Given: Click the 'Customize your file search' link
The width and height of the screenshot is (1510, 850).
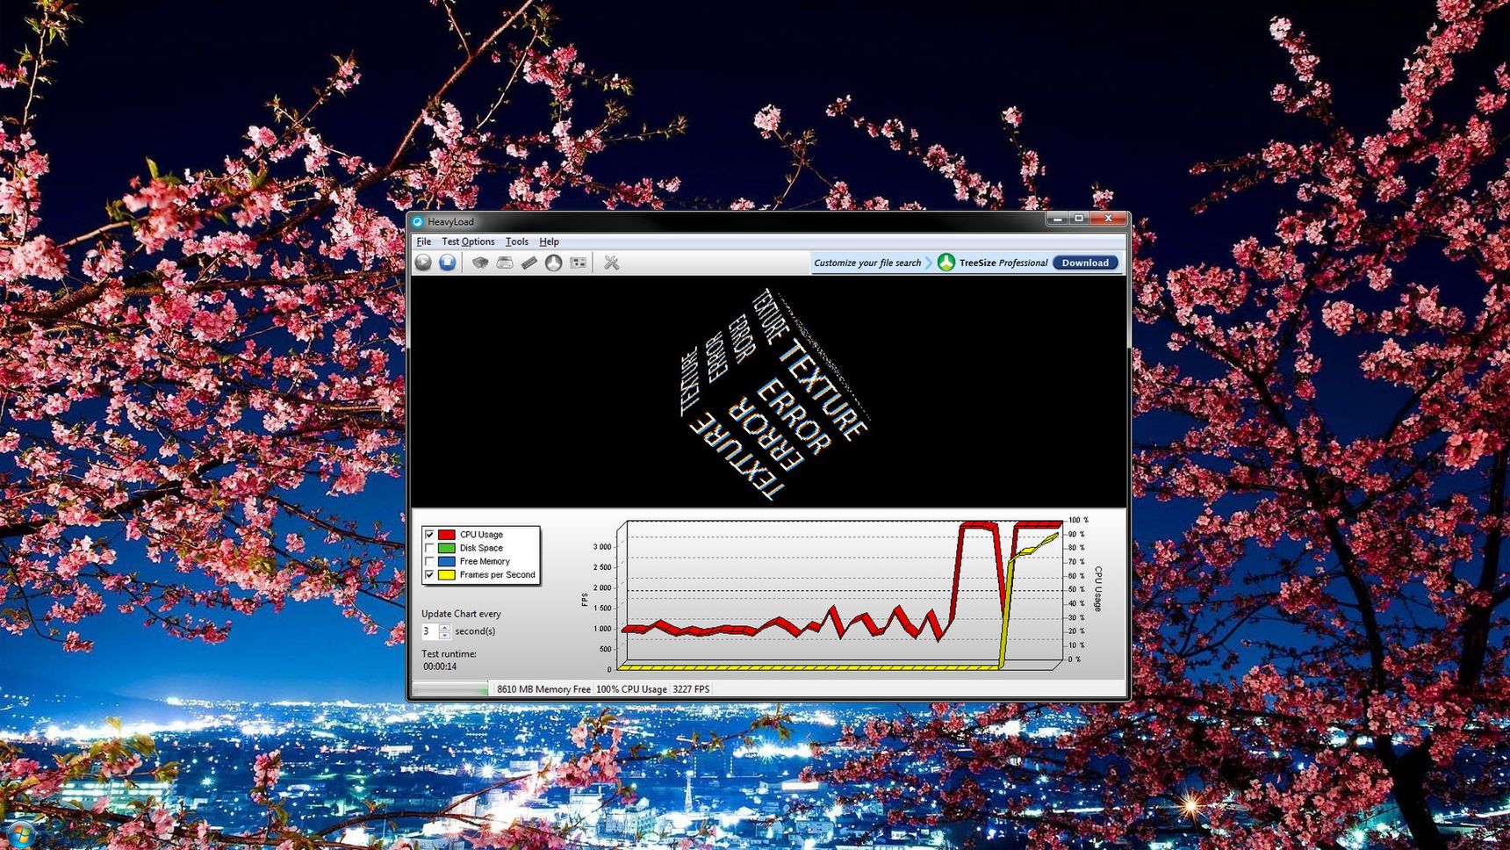Looking at the screenshot, I should (867, 263).
